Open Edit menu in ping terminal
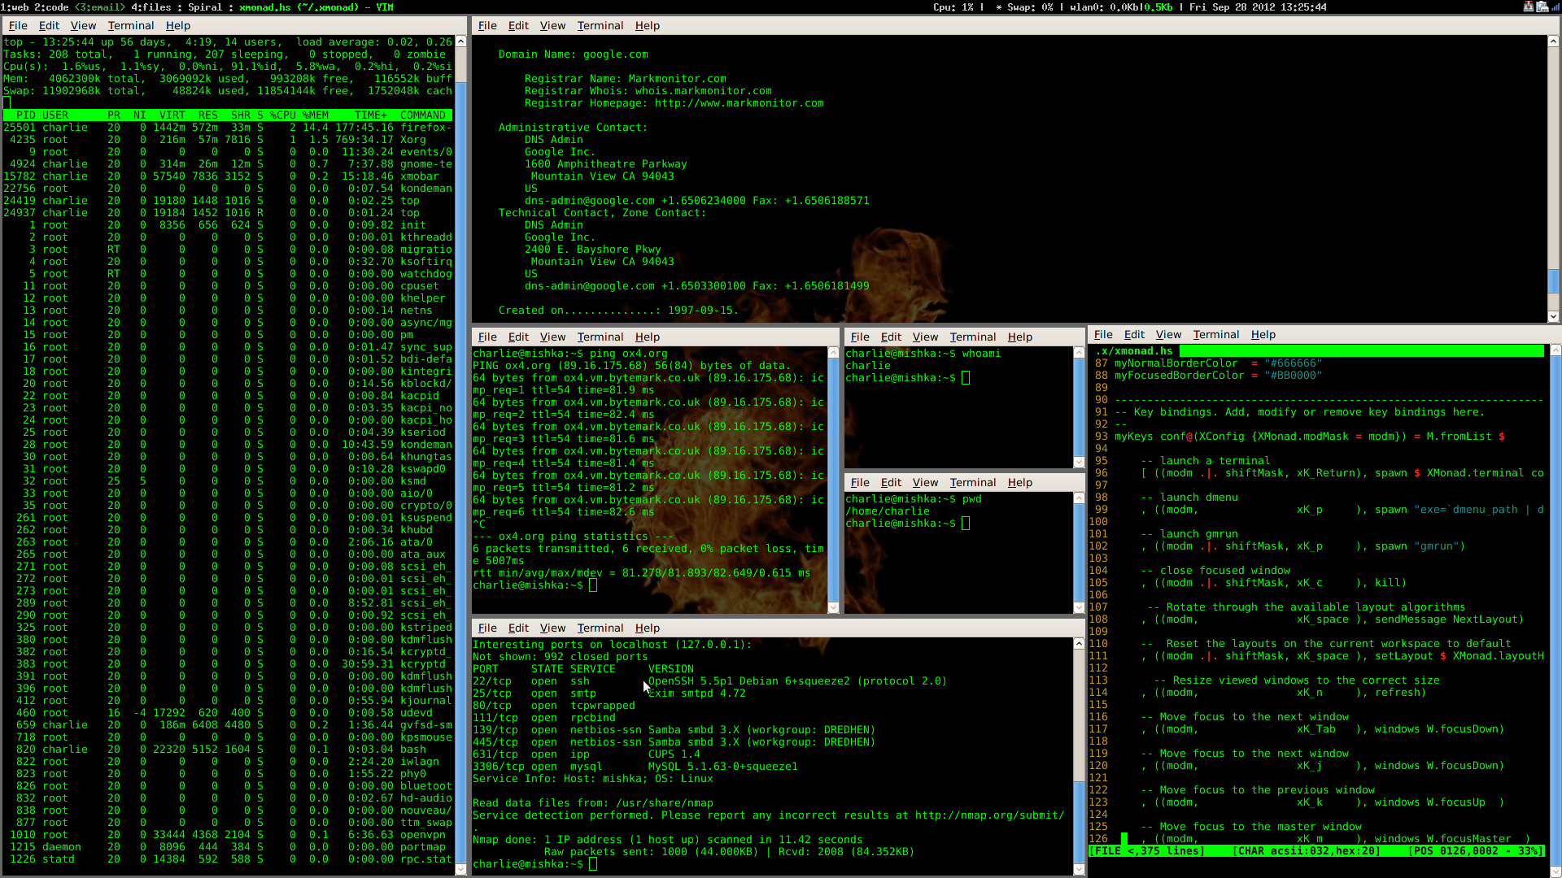This screenshot has height=878, width=1562. click(518, 337)
